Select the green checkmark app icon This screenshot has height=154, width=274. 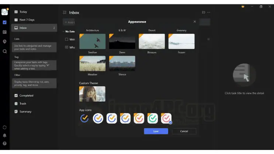(x=153, y=118)
